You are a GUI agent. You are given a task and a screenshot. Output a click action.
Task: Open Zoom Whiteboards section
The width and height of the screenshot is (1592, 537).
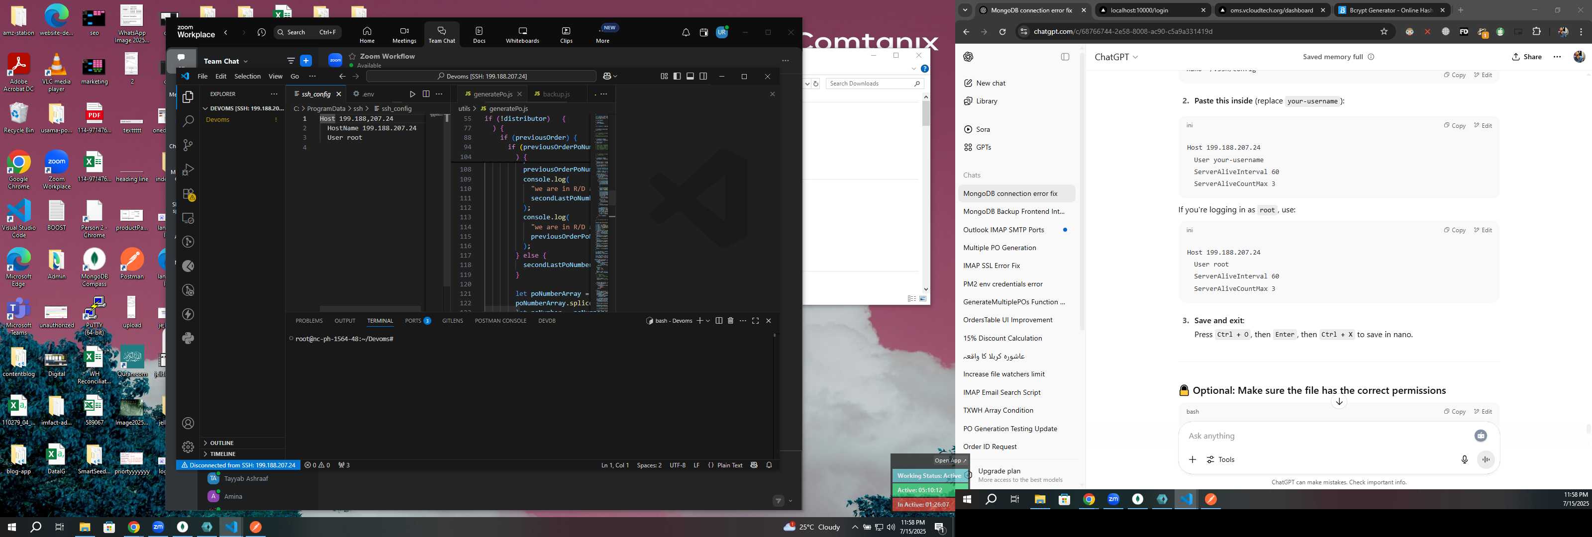pyautogui.click(x=522, y=35)
